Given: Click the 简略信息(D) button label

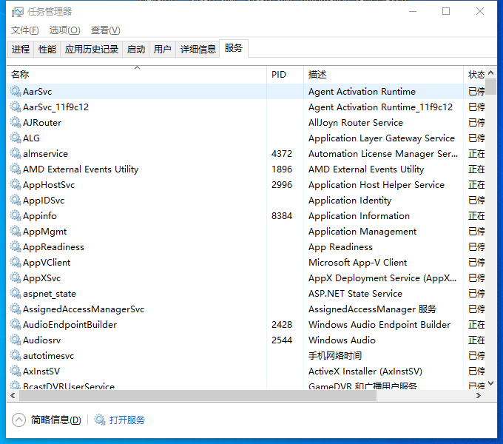Looking at the screenshot, I should click(x=55, y=420).
